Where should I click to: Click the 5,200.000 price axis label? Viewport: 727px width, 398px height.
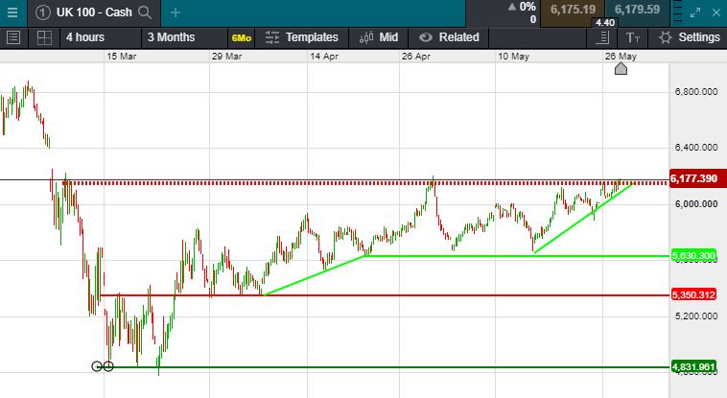(696, 316)
